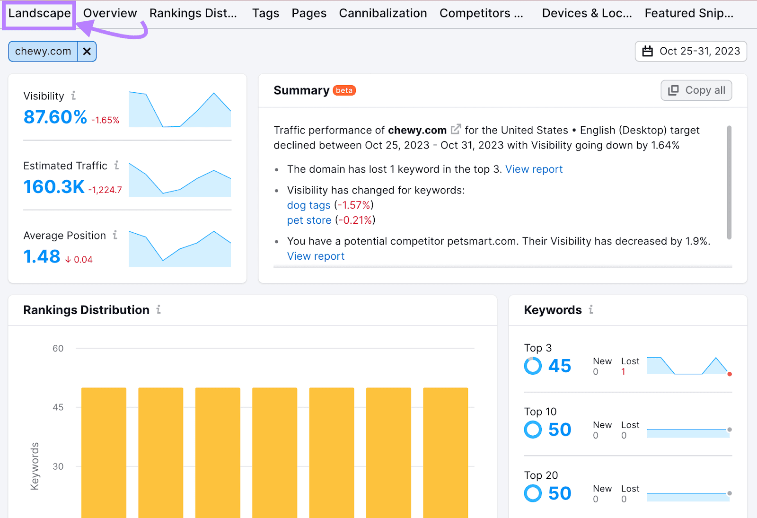Viewport: 757px width, 518px height.
Task: Open the Tags tab
Action: [265, 13]
